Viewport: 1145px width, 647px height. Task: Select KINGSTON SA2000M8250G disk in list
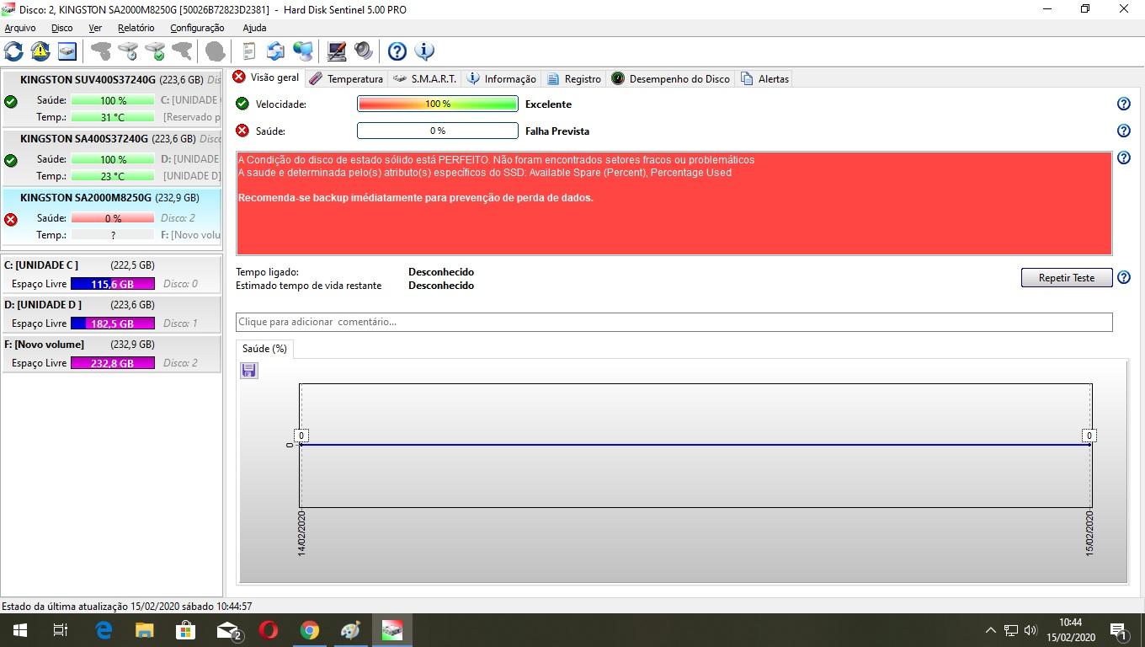tap(111, 217)
